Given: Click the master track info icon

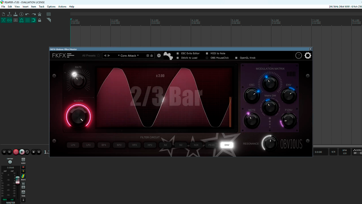Looking at the screenshot, I should click(23, 200).
